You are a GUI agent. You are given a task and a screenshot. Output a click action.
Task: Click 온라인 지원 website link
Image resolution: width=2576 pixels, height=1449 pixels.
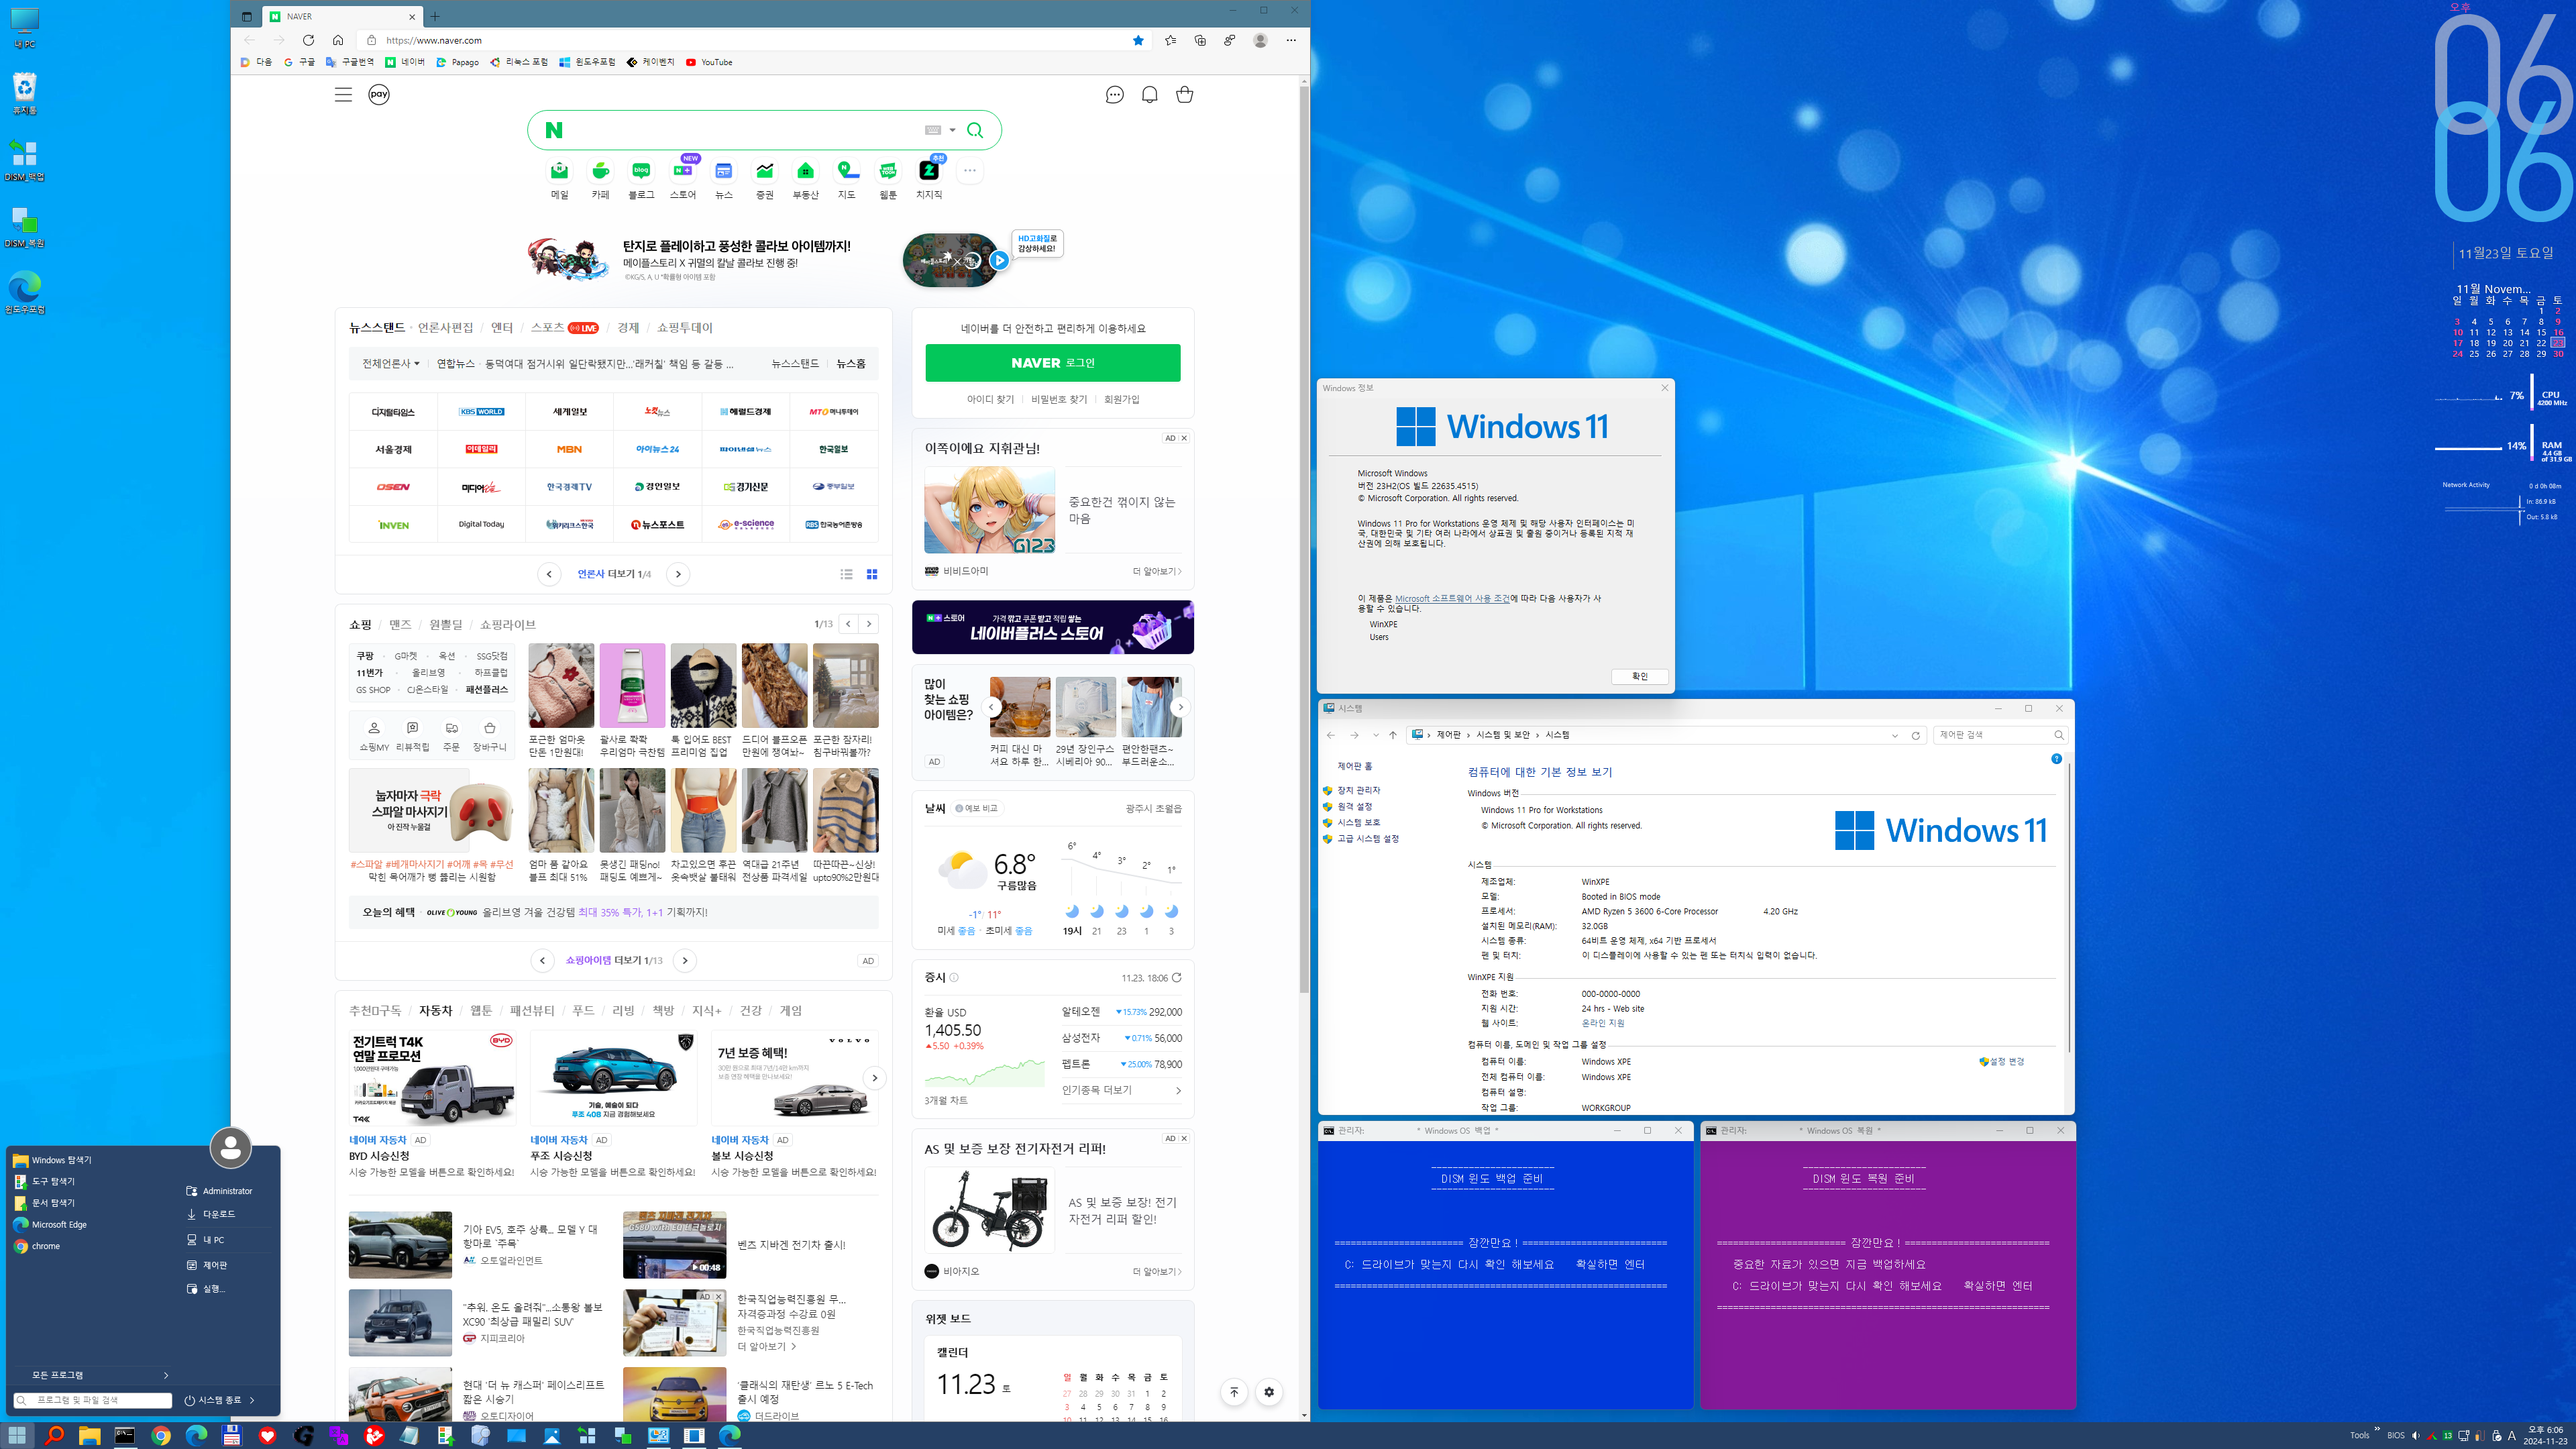(x=1603, y=1023)
